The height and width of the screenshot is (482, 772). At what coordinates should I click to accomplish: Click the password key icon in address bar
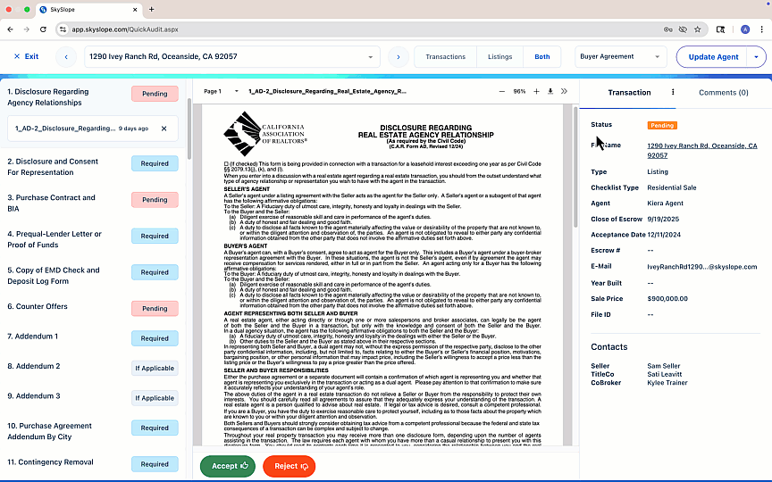pos(668,29)
